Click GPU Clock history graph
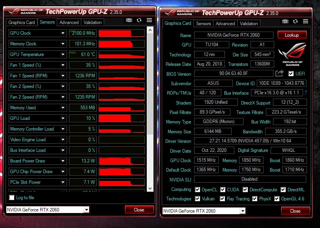 click(x=122, y=33)
